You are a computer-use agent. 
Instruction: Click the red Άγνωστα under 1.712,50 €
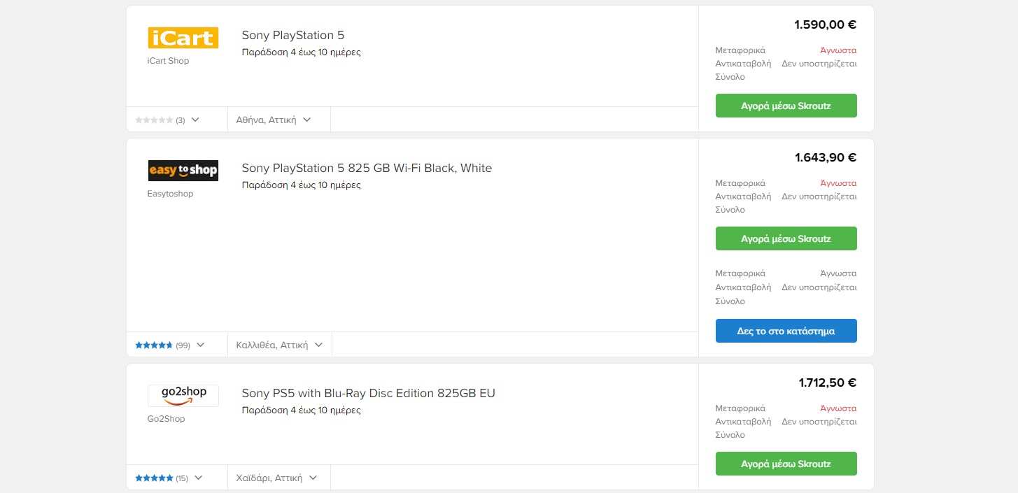point(838,408)
